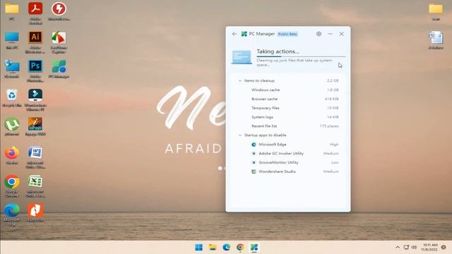
Task: Open This PC desktop icon
Action: 12,40
